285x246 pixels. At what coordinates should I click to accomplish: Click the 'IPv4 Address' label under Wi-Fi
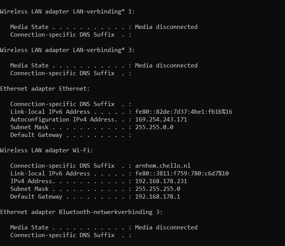tap(31, 181)
